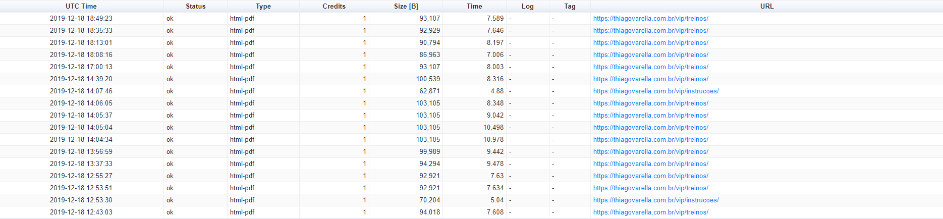
Task: Click the time value 10.978
Action: click(x=493, y=140)
